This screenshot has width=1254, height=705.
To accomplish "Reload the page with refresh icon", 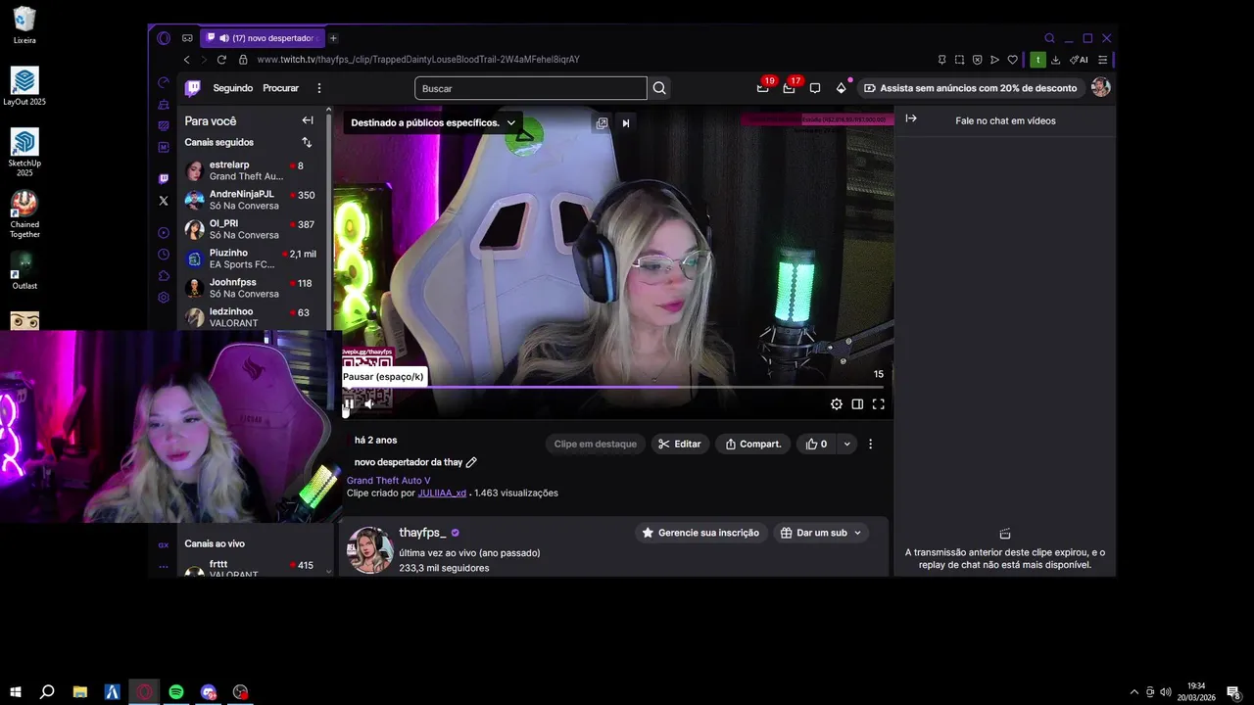I will point(221,60).
